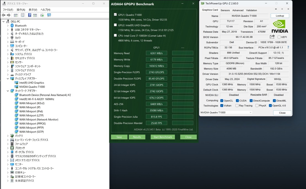Expand the battery (バッテリ) category
This screenshot has width=306, height=189.
tap(8, 135)
